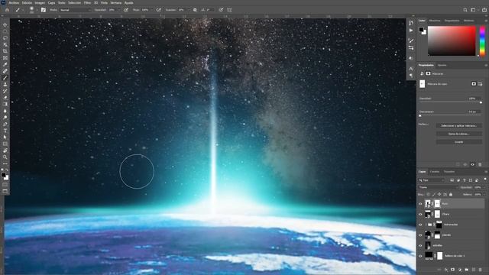The height and width of the screenshot is (275, 489).
Task: Add a layer mask at Layers panel bottom
Action: 453,270
